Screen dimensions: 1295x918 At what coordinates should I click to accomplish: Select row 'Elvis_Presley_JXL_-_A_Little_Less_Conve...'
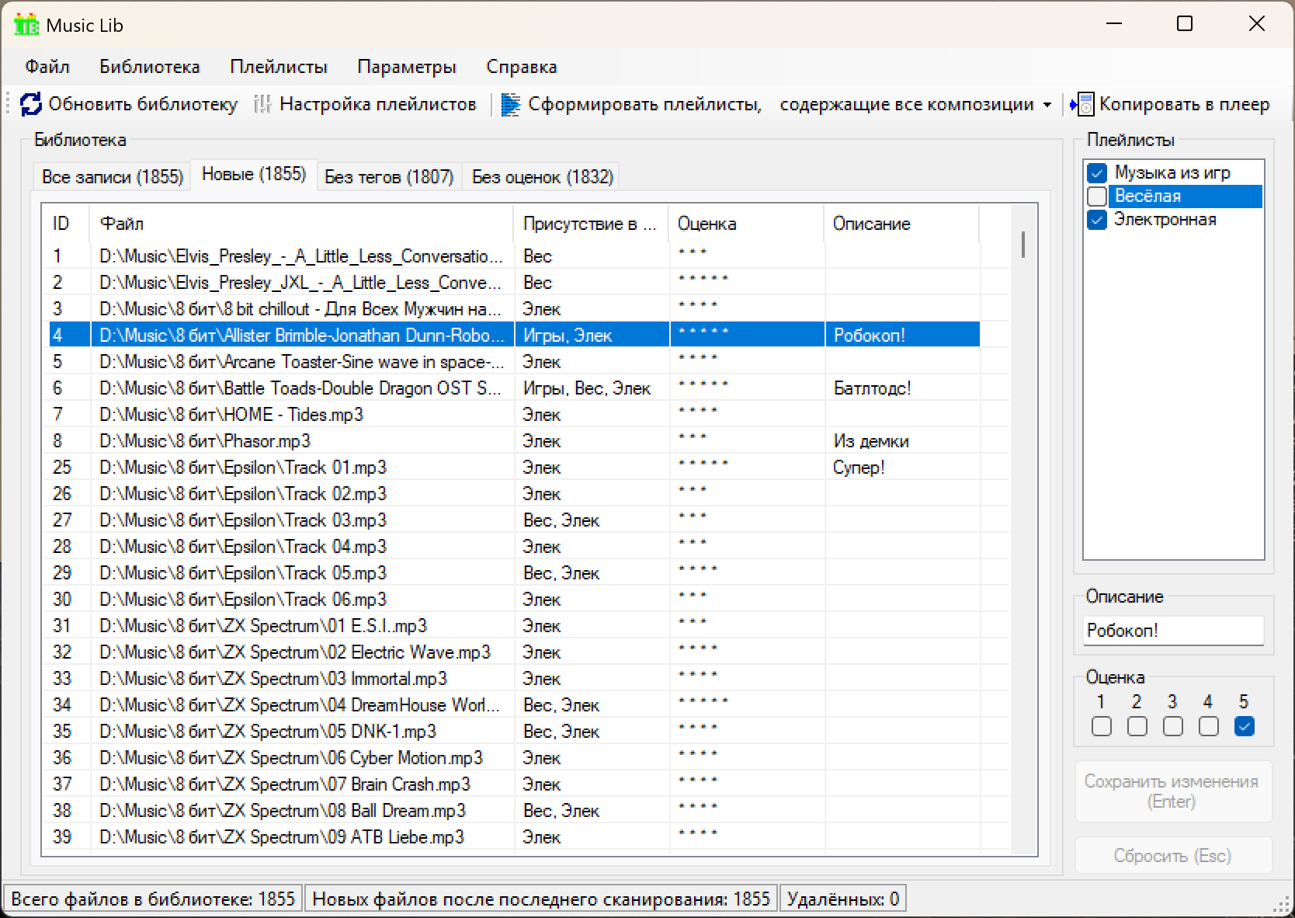coord(514,283)
